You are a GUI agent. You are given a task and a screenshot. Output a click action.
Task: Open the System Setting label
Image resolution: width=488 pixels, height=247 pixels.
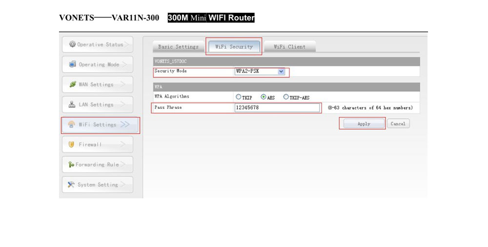pyautogui.click(x=98, y=185)
